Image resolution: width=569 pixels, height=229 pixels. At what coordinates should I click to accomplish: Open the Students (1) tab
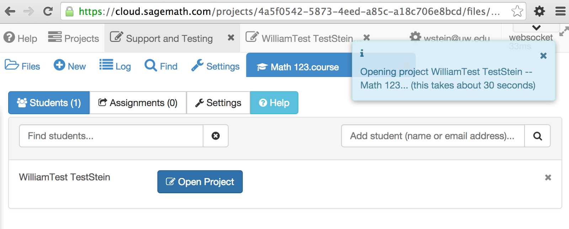(49, 103)
